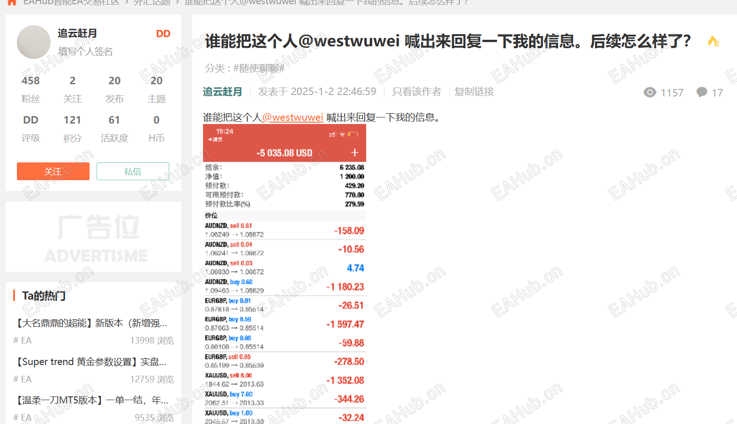Image resolution: width=737 pixels, height=424 pixels.
Task: Click the # EA tag under 13998 浏览 post
Action: click(23, 340)
